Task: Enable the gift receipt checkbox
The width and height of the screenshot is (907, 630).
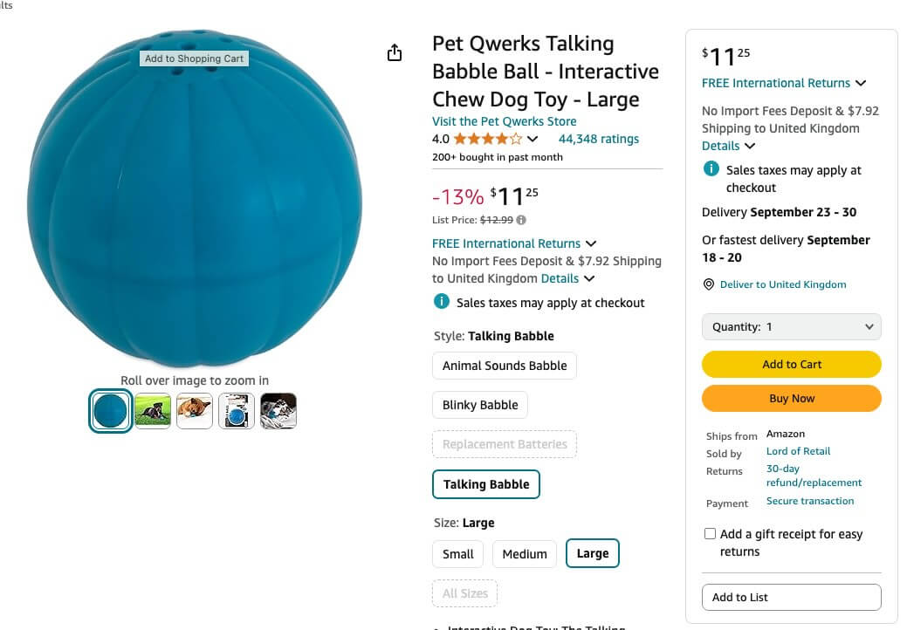Action: [710, 533]
